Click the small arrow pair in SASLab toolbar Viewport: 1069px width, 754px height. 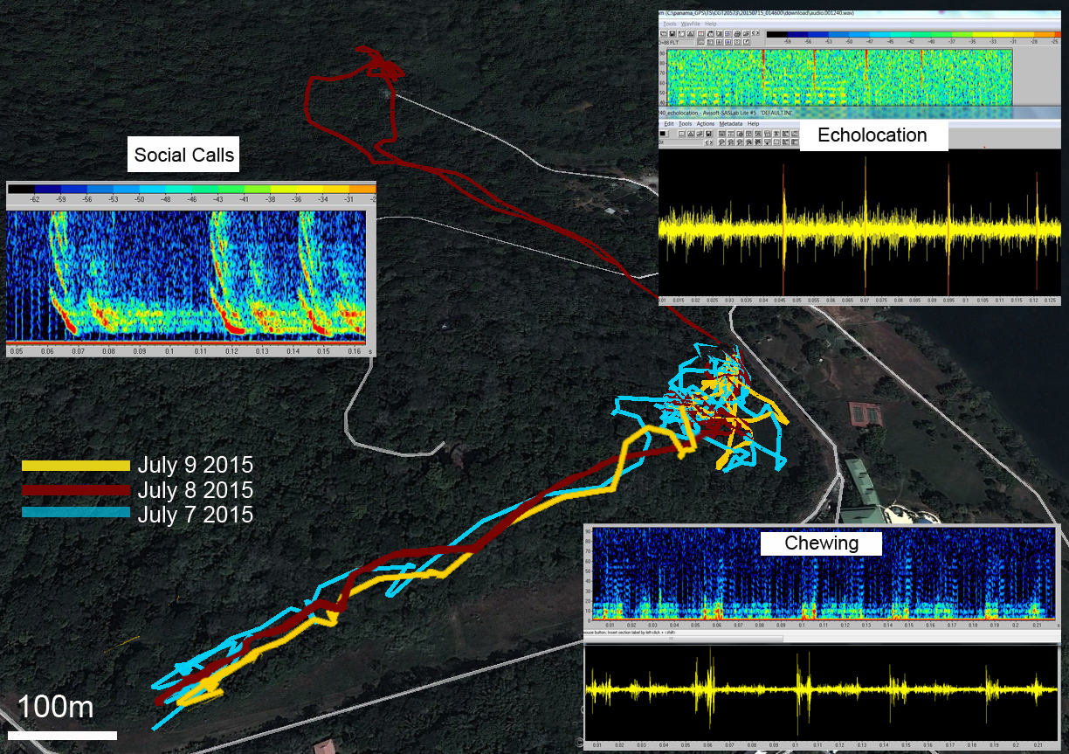[708, 142]
